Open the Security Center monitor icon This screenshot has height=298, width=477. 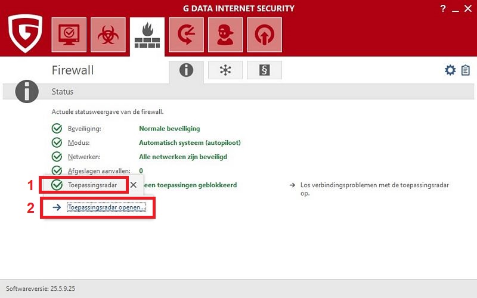(69, 35)
